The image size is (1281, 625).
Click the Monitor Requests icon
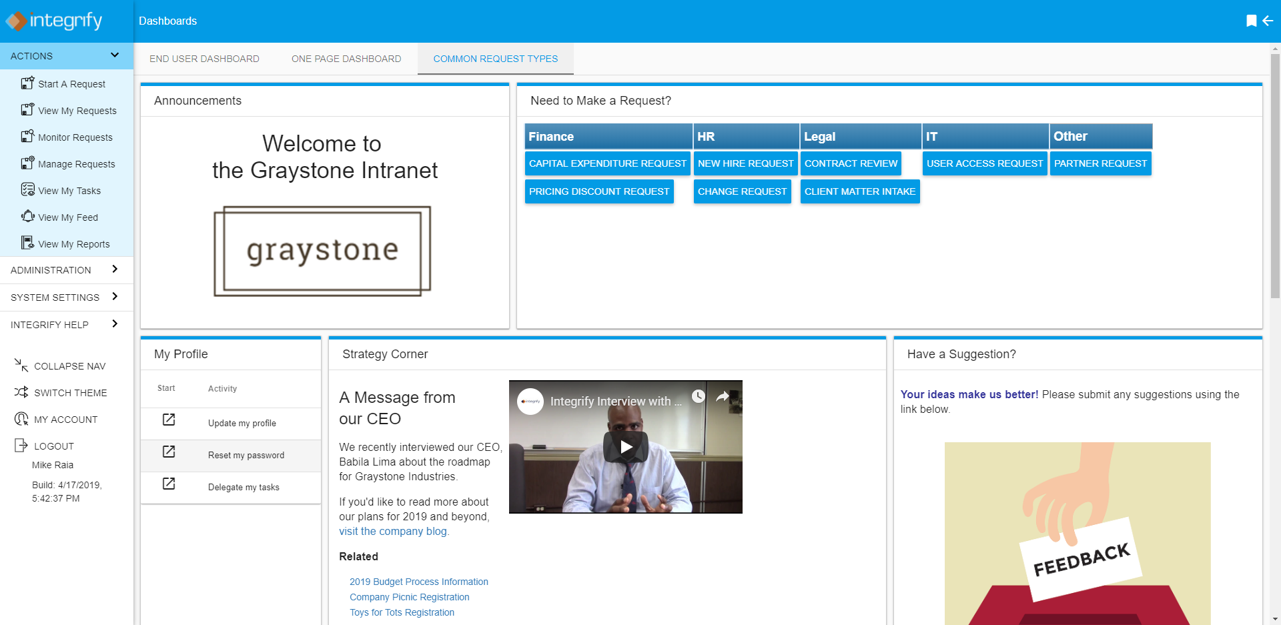(x=27, y=136)
